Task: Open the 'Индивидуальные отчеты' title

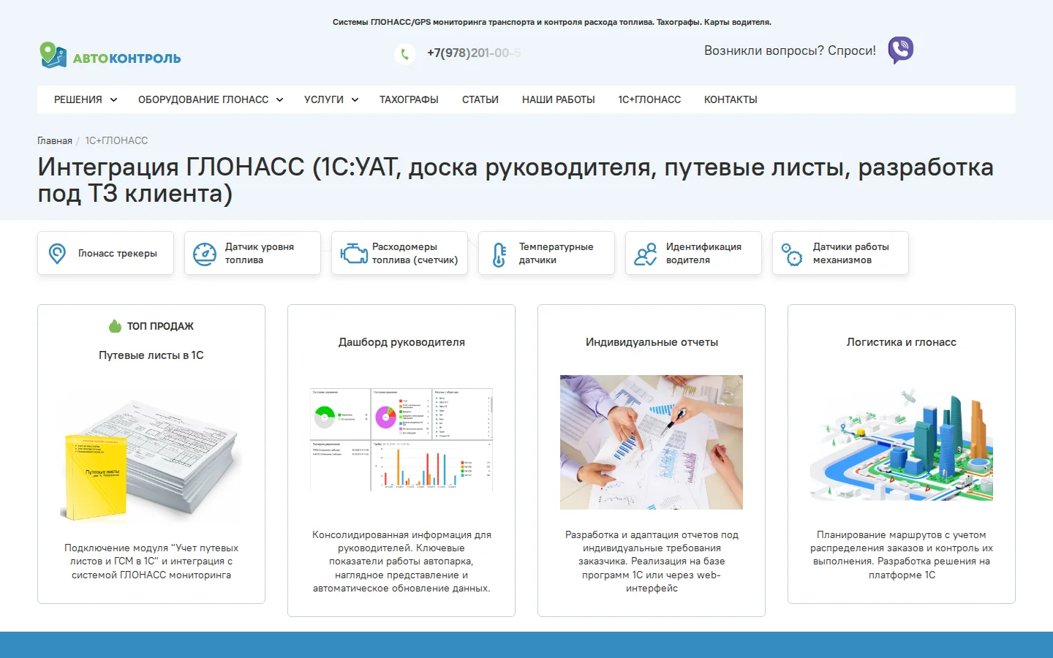Action: [x=652, y=342]
